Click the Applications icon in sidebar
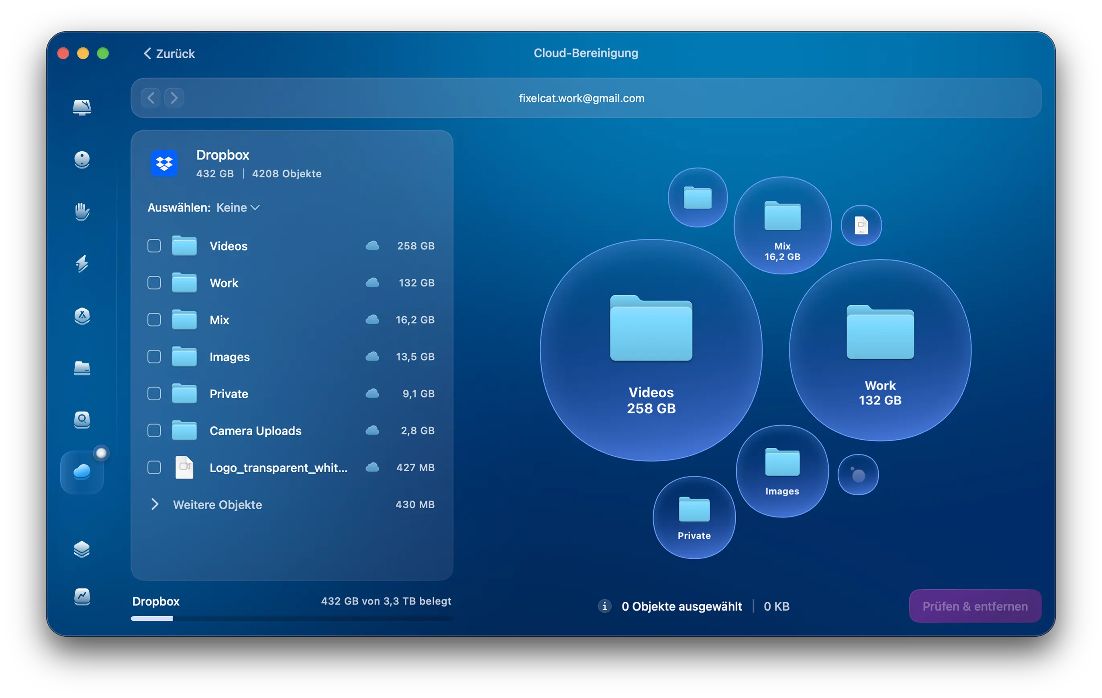The image size is (1102, 698). [82, 316]
